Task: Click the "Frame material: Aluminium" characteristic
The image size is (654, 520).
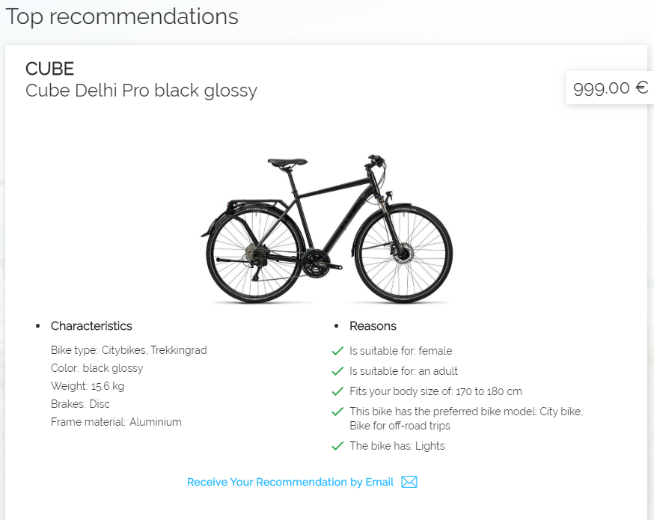Action: pyautogui.click(x=116, y=422)
